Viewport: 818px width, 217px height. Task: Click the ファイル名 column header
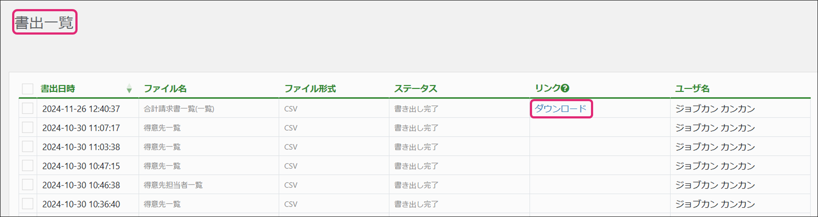coord(165,89)
